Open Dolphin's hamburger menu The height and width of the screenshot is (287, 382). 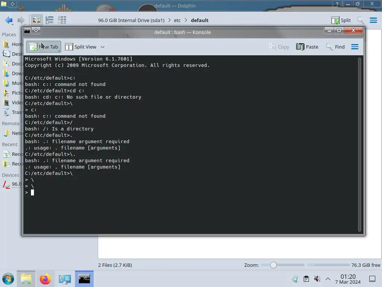point(373,20)
